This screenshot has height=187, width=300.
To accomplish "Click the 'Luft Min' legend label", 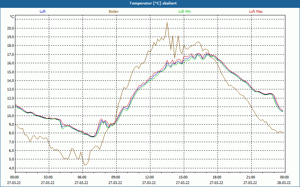I will coord(184,12).
